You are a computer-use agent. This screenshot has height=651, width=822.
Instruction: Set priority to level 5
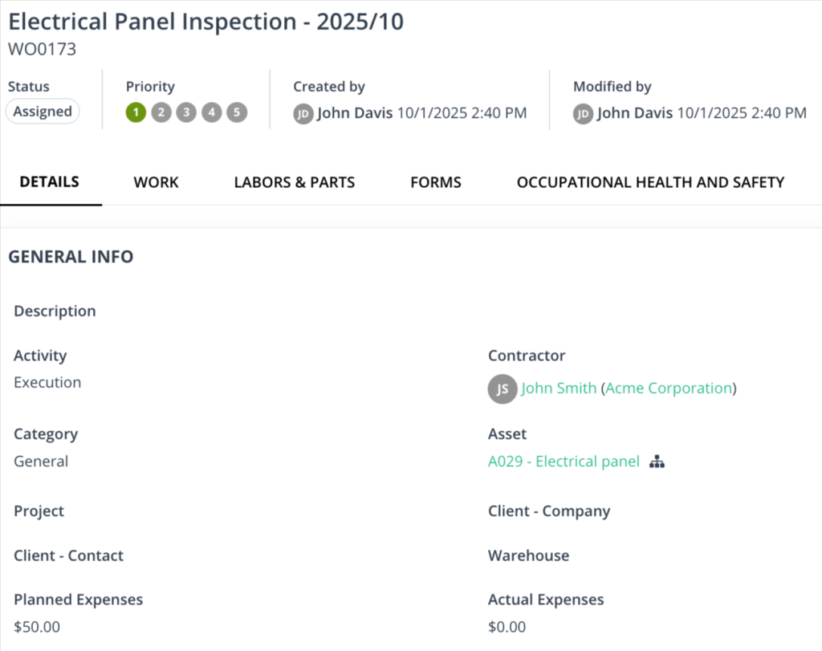coord(237,112)
